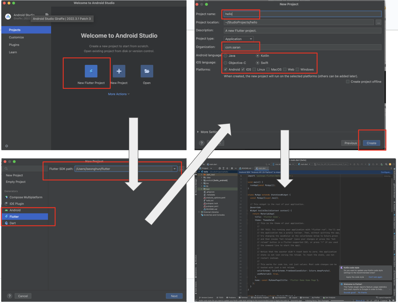
Task: Open the Flutter SDK path dropdown arrow
Action: point(174,169)
